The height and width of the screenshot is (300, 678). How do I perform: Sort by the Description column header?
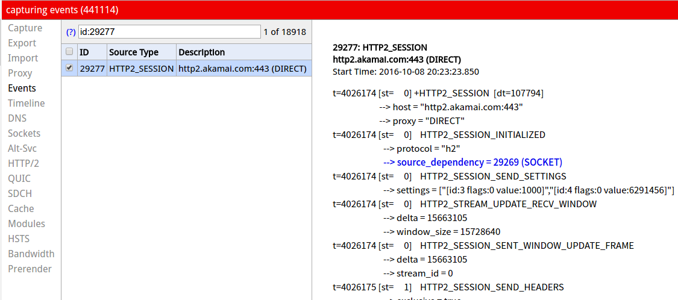tap(202, 52)
